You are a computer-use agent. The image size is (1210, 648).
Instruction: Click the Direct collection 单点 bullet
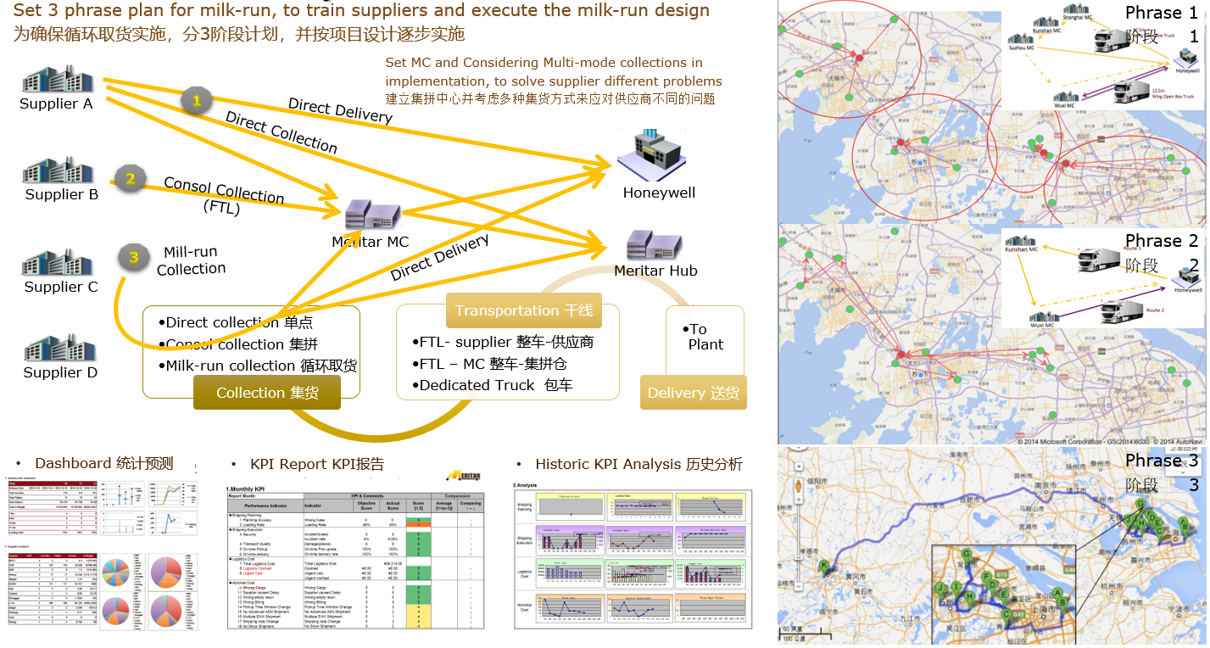(235, 322)
